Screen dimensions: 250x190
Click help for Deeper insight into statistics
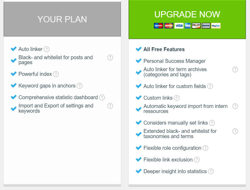[211, 171]
